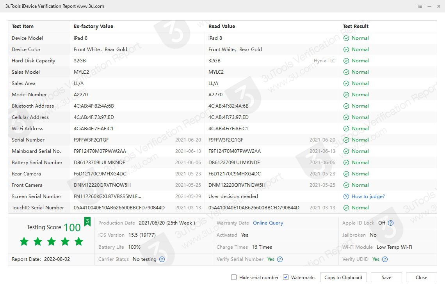Click the Serial Number Normal check icon
This screenshot has height=292, width=445.
click(346, 140)
